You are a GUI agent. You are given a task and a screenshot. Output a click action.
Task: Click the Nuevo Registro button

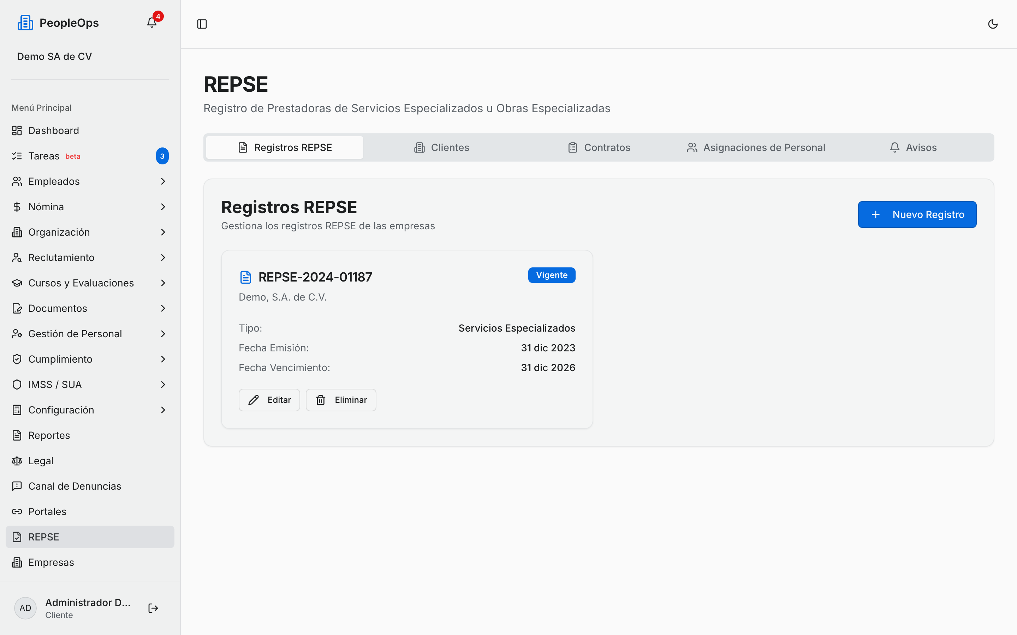click(x=917, y=214)
